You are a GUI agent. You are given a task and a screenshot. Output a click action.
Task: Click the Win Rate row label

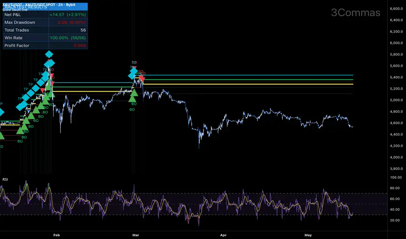(14, 38)
